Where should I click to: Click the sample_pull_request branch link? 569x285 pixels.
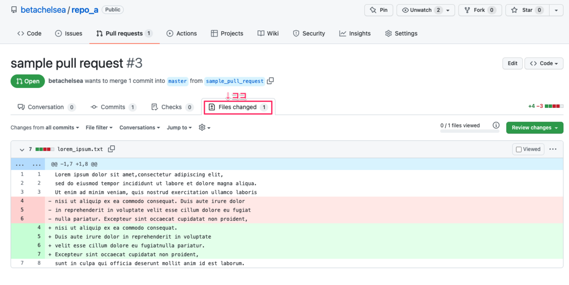point(235,81)
